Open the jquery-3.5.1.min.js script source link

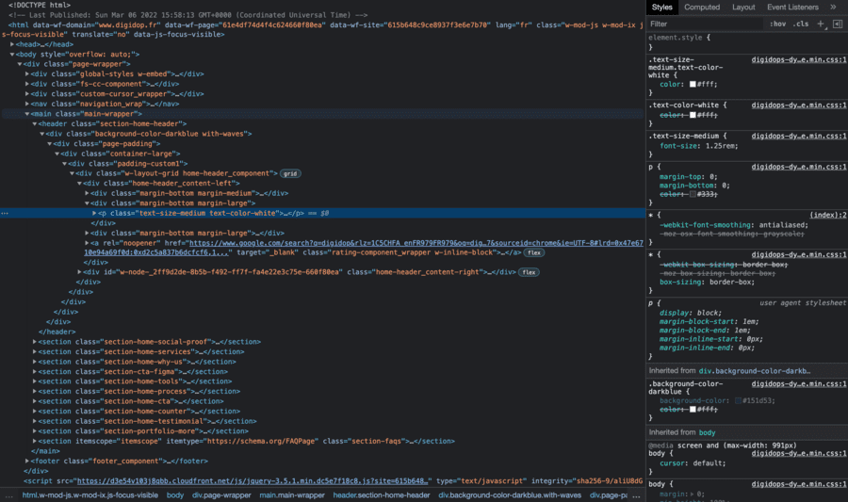click(x=253, y=481)
